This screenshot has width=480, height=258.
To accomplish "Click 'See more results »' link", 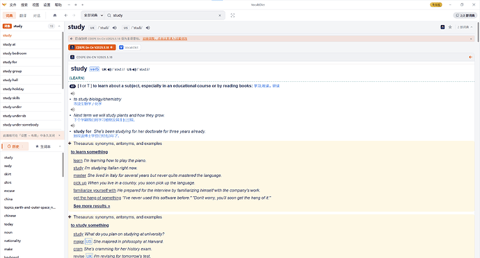I will (x=92, y=206).
